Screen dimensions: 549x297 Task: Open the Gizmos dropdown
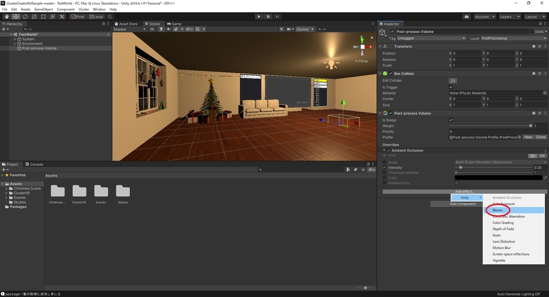pyautogui.click(x=305, y=29)
